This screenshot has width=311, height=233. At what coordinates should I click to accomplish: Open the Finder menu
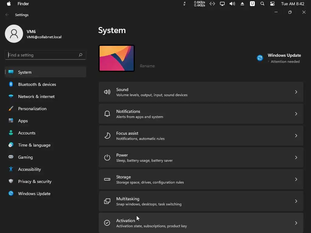coord(23,4)
